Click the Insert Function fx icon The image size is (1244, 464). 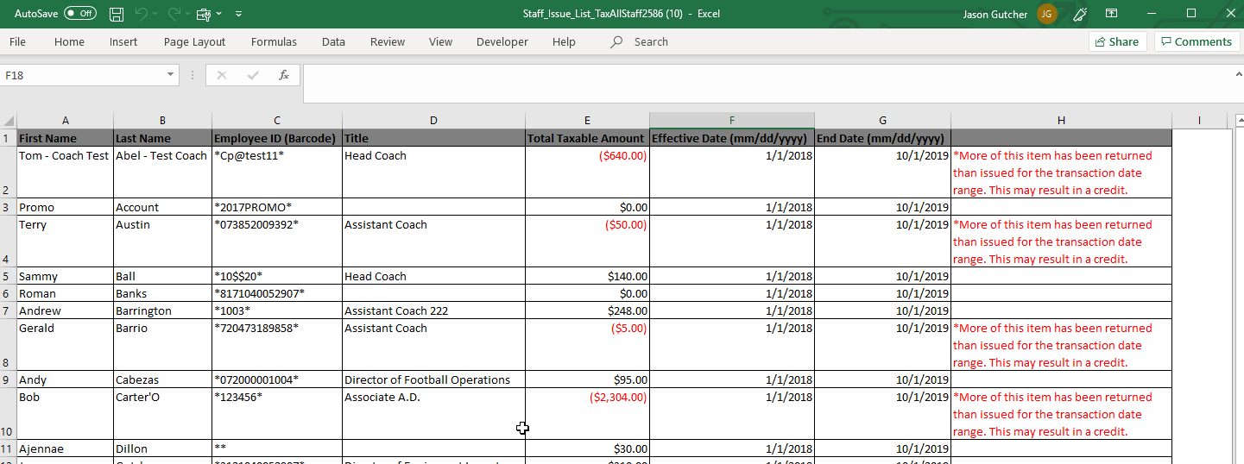(x=283, y=75)
